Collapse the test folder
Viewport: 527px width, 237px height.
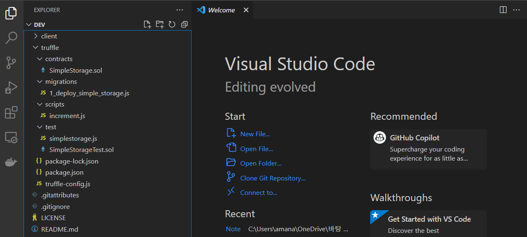(x=108, y=127)
